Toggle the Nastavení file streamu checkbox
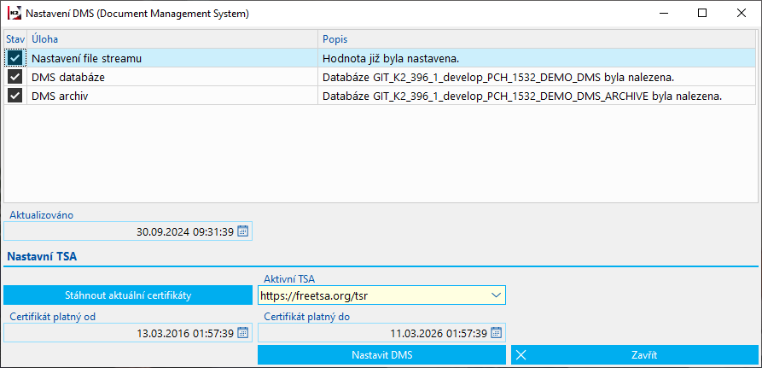The image size is (762, 368). (x=15, y=58)
